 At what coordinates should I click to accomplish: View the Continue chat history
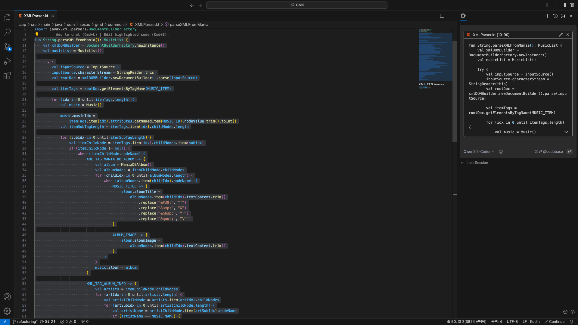[555, 16]
